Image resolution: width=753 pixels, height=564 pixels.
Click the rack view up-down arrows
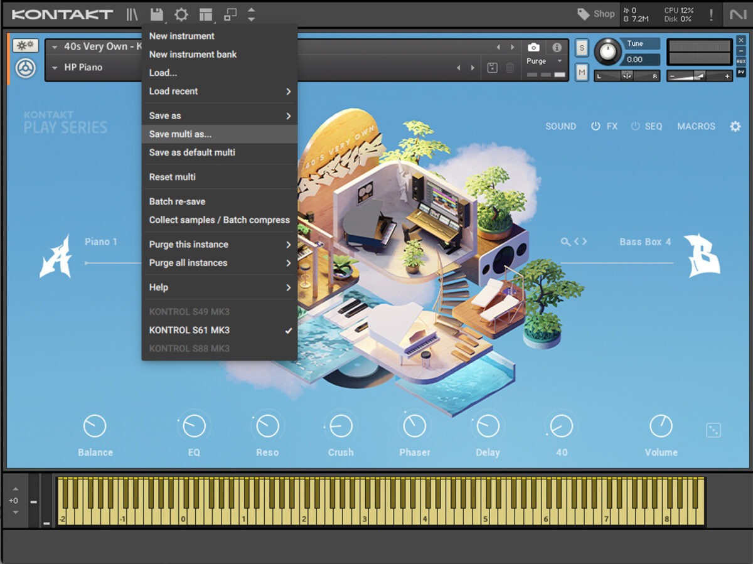pos(251,14)
